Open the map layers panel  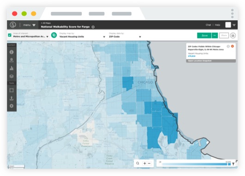[x=12, y=76]
